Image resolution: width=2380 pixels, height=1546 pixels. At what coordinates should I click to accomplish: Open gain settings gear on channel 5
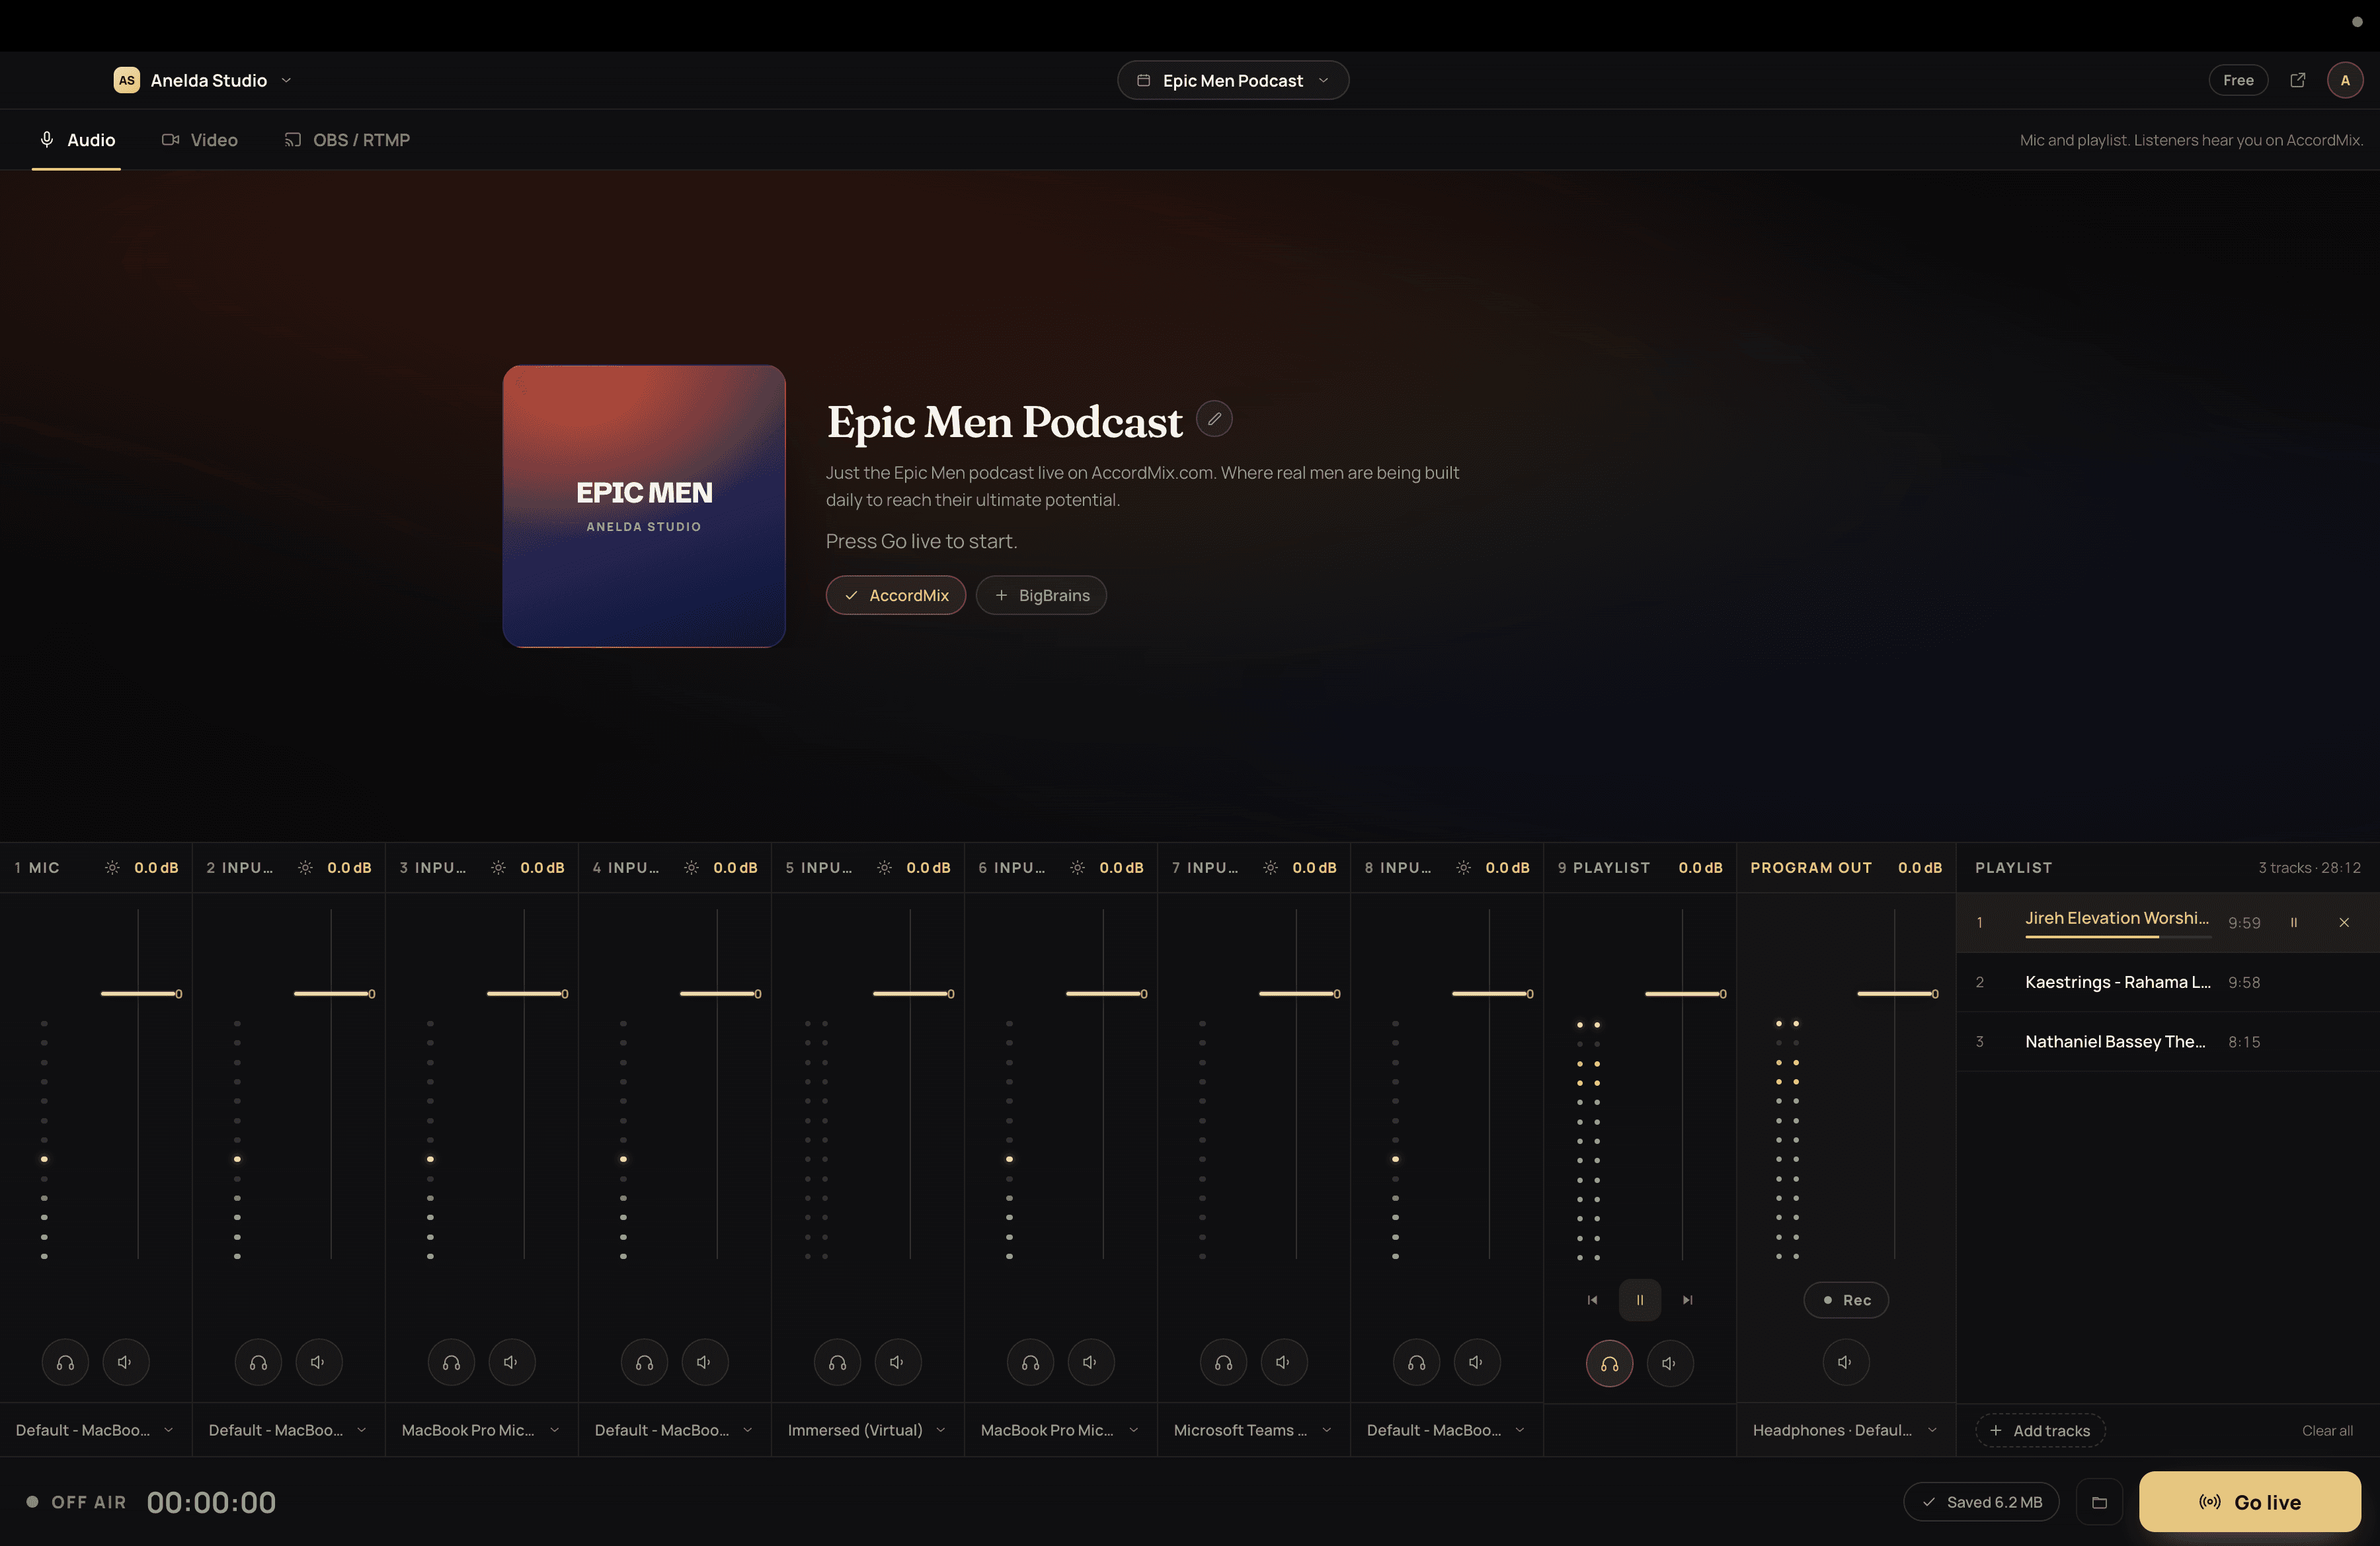tap(884, 868)
